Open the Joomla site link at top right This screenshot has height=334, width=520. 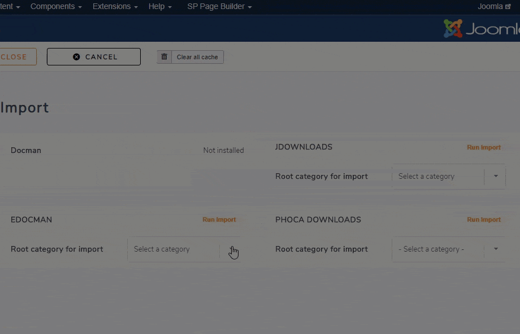[x=494, y=7]
